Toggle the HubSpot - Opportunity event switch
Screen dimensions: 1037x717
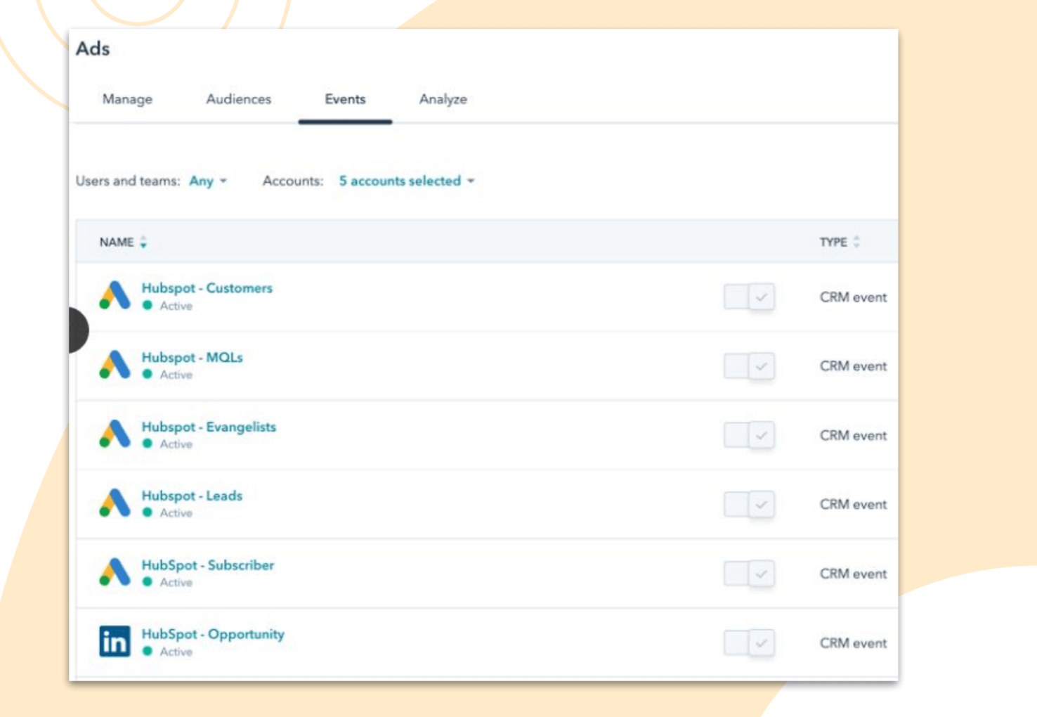click(x=749, y=642)
